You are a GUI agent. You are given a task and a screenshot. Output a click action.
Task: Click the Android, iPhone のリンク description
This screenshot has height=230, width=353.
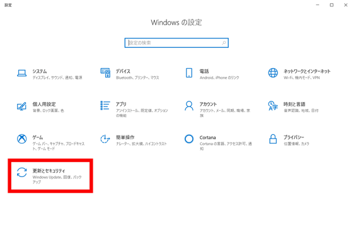click(x=219, y=78)
